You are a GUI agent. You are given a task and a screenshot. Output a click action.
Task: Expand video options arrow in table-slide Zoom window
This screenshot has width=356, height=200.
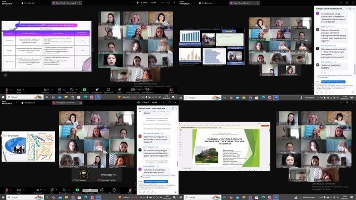pos(23,89)
